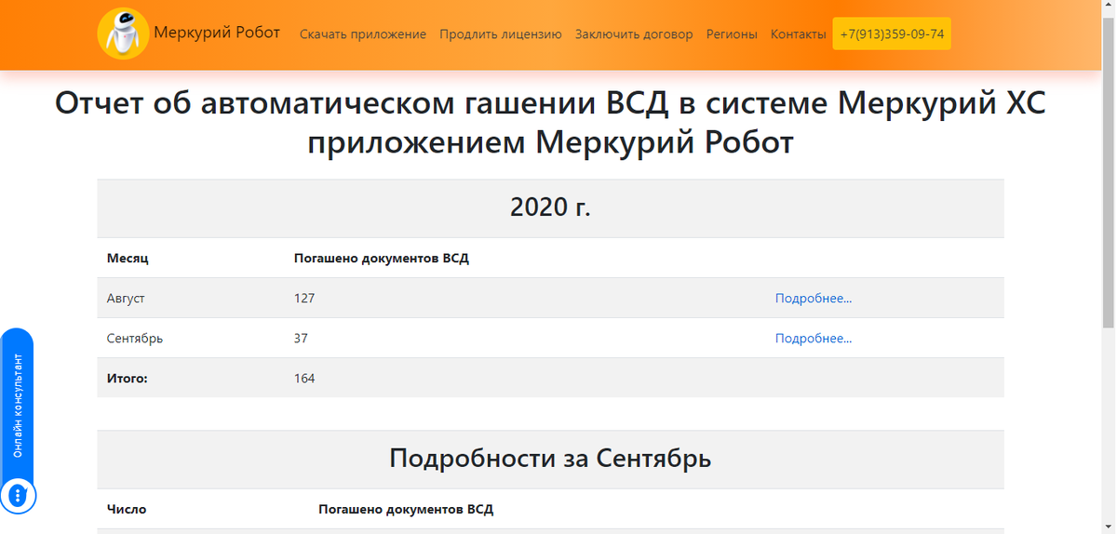Click the total value 164

coord(304,379)
